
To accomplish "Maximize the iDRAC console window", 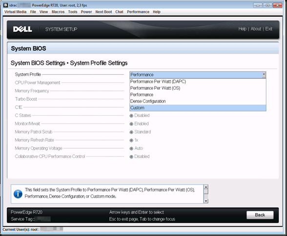I will (x=267, y=5).
